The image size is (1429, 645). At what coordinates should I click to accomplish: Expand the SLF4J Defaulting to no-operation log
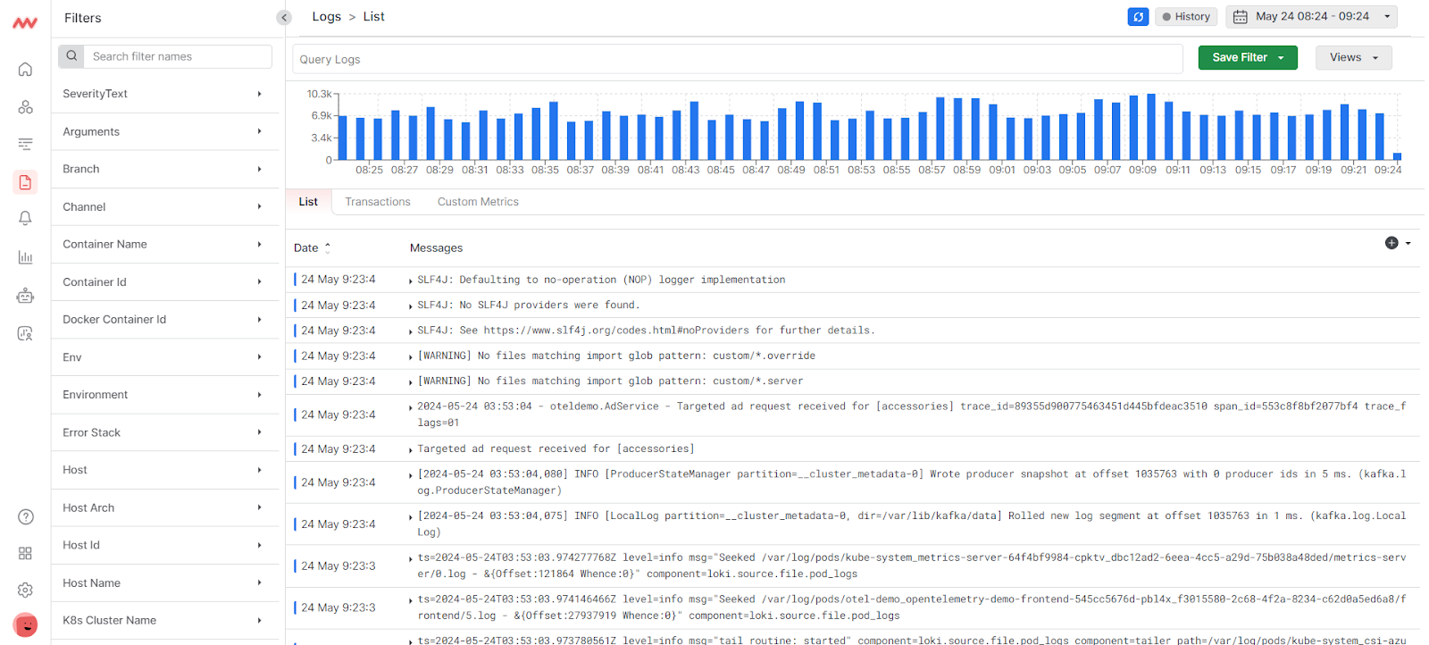[410, 281]
